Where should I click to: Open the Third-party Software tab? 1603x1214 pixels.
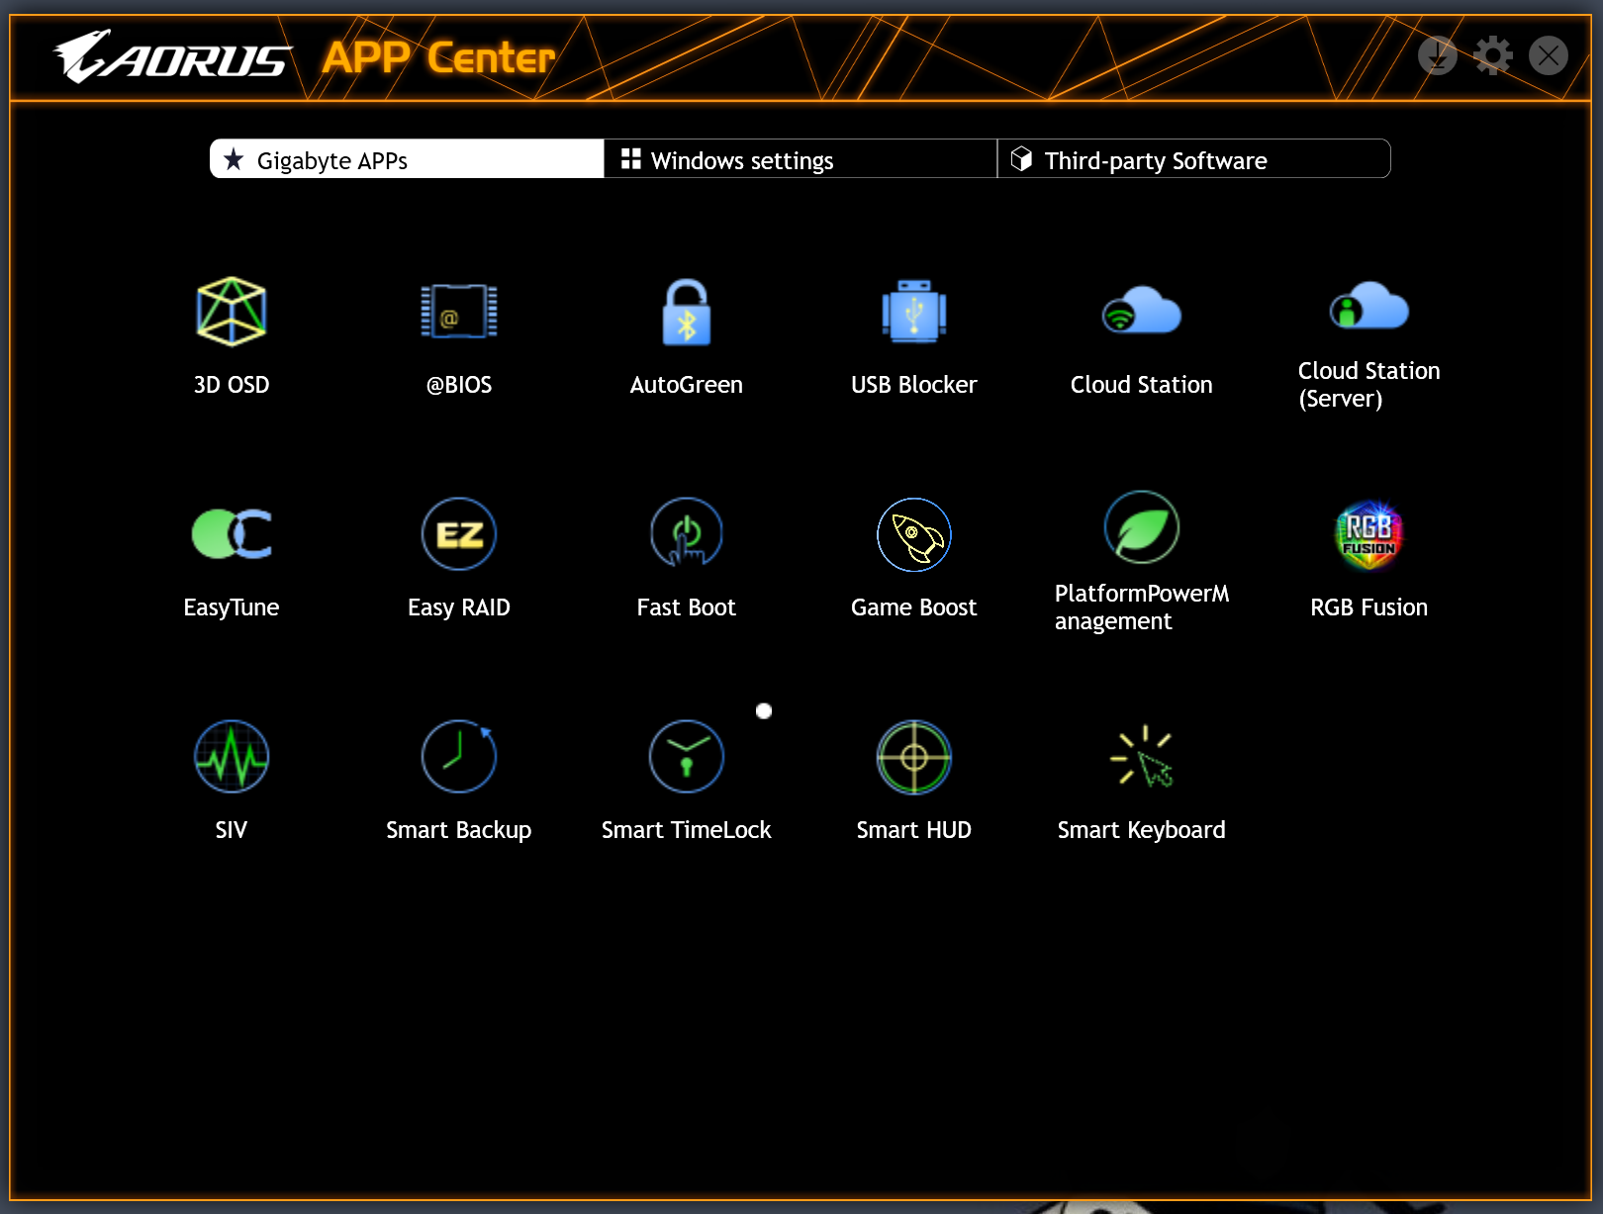(1193, 159)
